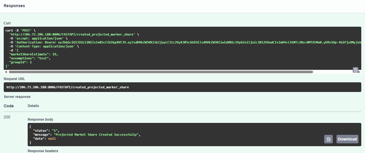Screen dimensions: 365x153
Task: Click the Response headers label
Action: click(x=43, y=151)
